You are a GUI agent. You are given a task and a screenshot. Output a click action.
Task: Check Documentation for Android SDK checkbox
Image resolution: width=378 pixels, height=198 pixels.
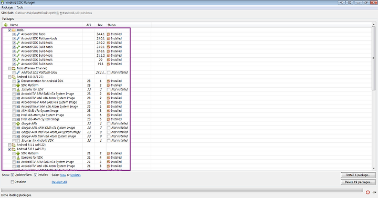(x=14, y=81)
